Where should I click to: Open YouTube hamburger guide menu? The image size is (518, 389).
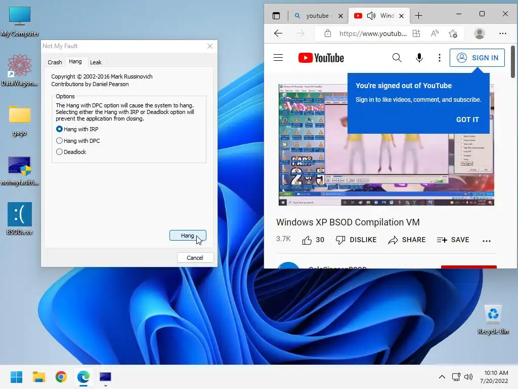pyautogui.click(x=278, y=58)
